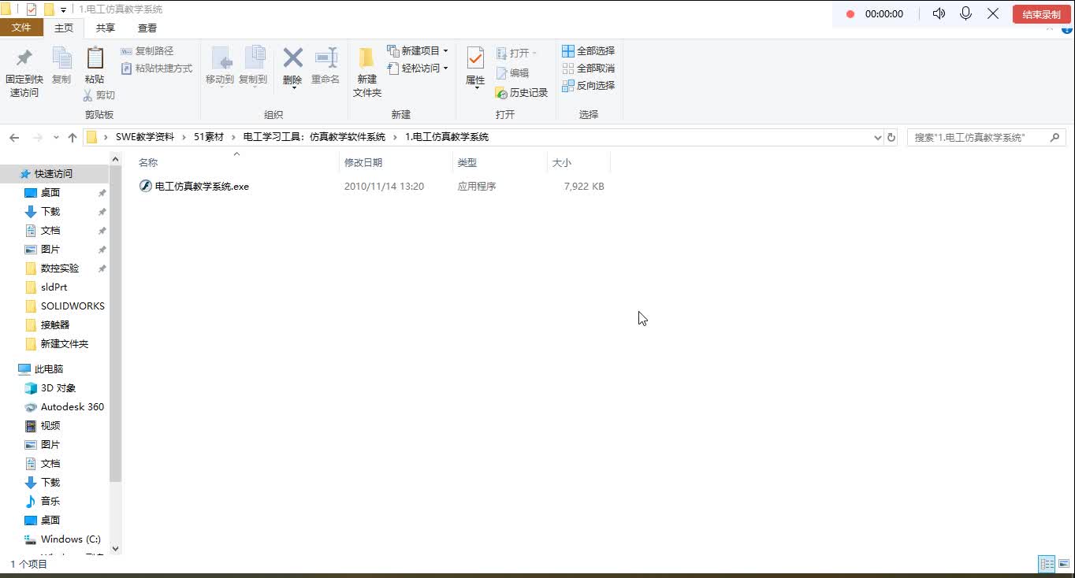Open the File tab
Screen dimensions: 1075x578
[21, 28]
